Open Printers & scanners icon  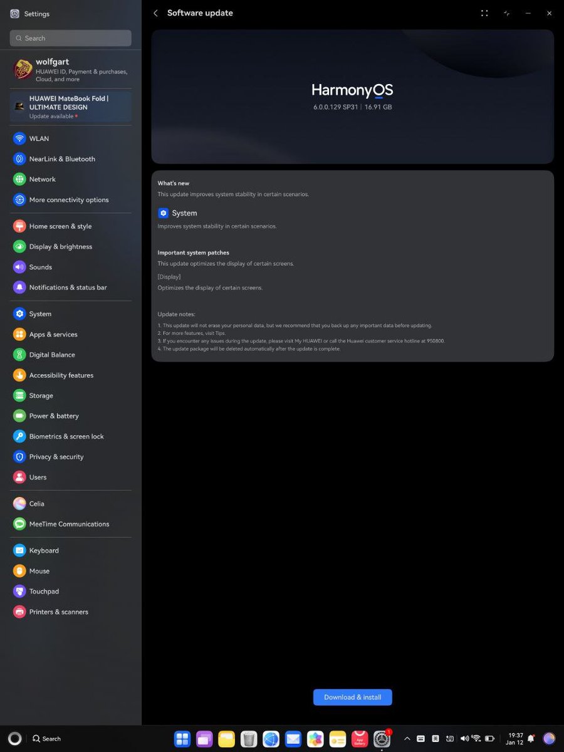[19, 612]
